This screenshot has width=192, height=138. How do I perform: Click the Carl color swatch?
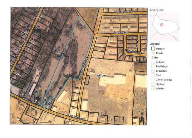click(x=153, y=75)
